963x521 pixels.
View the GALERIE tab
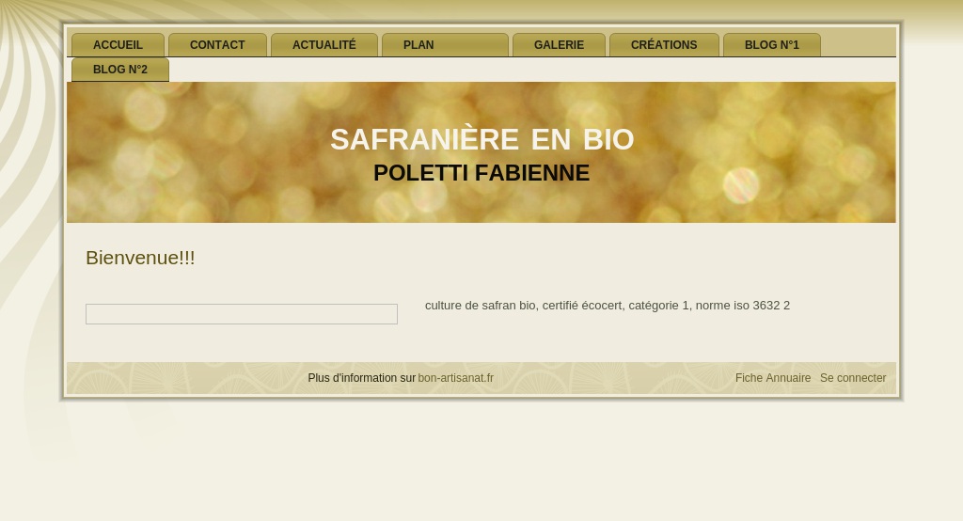[x=559, y=45]
